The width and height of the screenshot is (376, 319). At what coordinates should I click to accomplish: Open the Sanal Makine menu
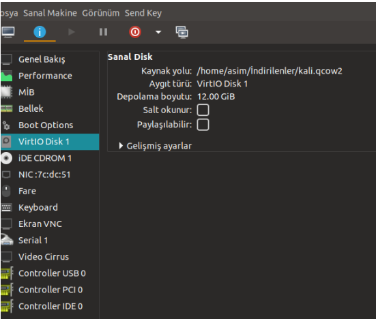tap(50, 13)
